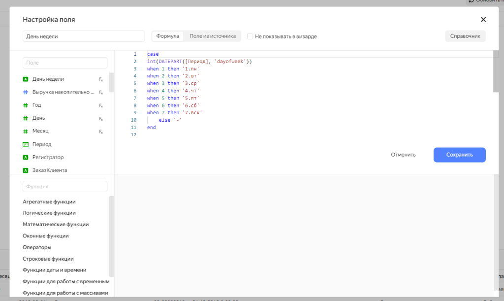Viewport: 504px width, 301px height.
Task: Click the date icon beside Период field
Action: (26, 144)
